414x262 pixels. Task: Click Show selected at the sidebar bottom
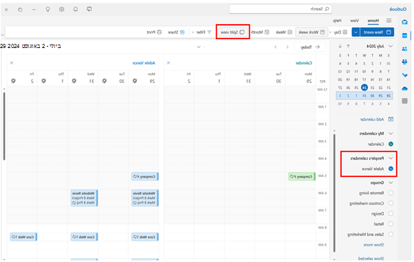[371, 259]
